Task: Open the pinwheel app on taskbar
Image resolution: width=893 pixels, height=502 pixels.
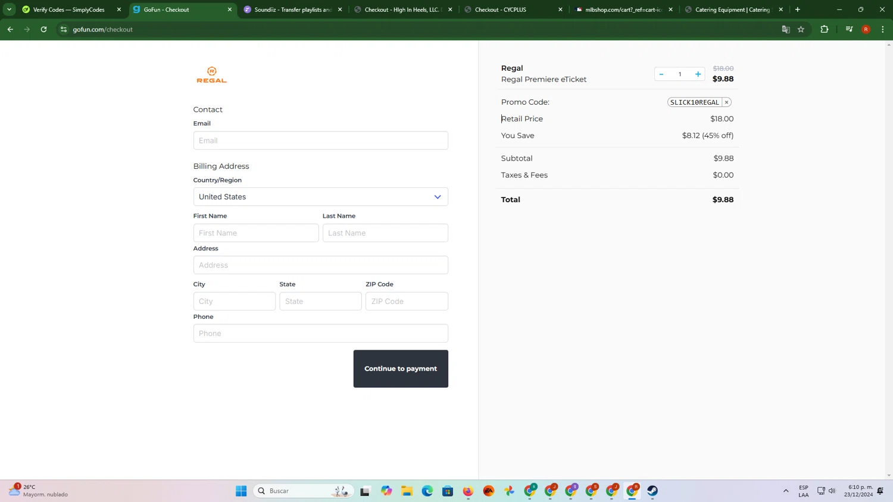Action: (x=509, y=491)
